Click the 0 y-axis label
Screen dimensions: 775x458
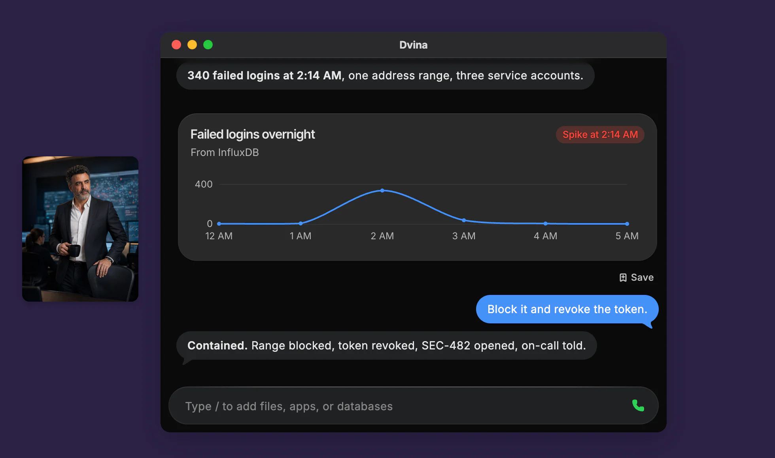[x=210, y=224]
